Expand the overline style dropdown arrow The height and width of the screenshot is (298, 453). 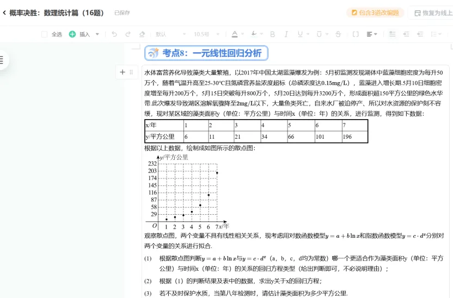(x=327, y=34)
